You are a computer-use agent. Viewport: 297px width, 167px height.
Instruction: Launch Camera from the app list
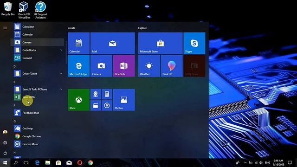pos(37,42)
